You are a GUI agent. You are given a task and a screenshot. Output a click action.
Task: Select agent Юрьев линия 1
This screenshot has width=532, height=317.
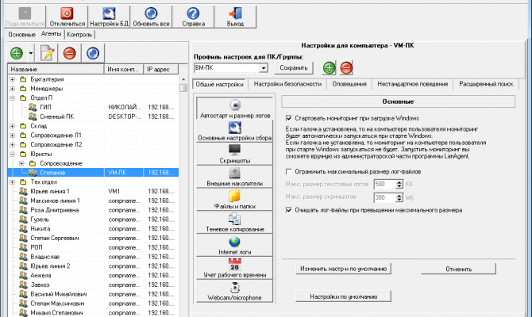click(x=49, y=191)
